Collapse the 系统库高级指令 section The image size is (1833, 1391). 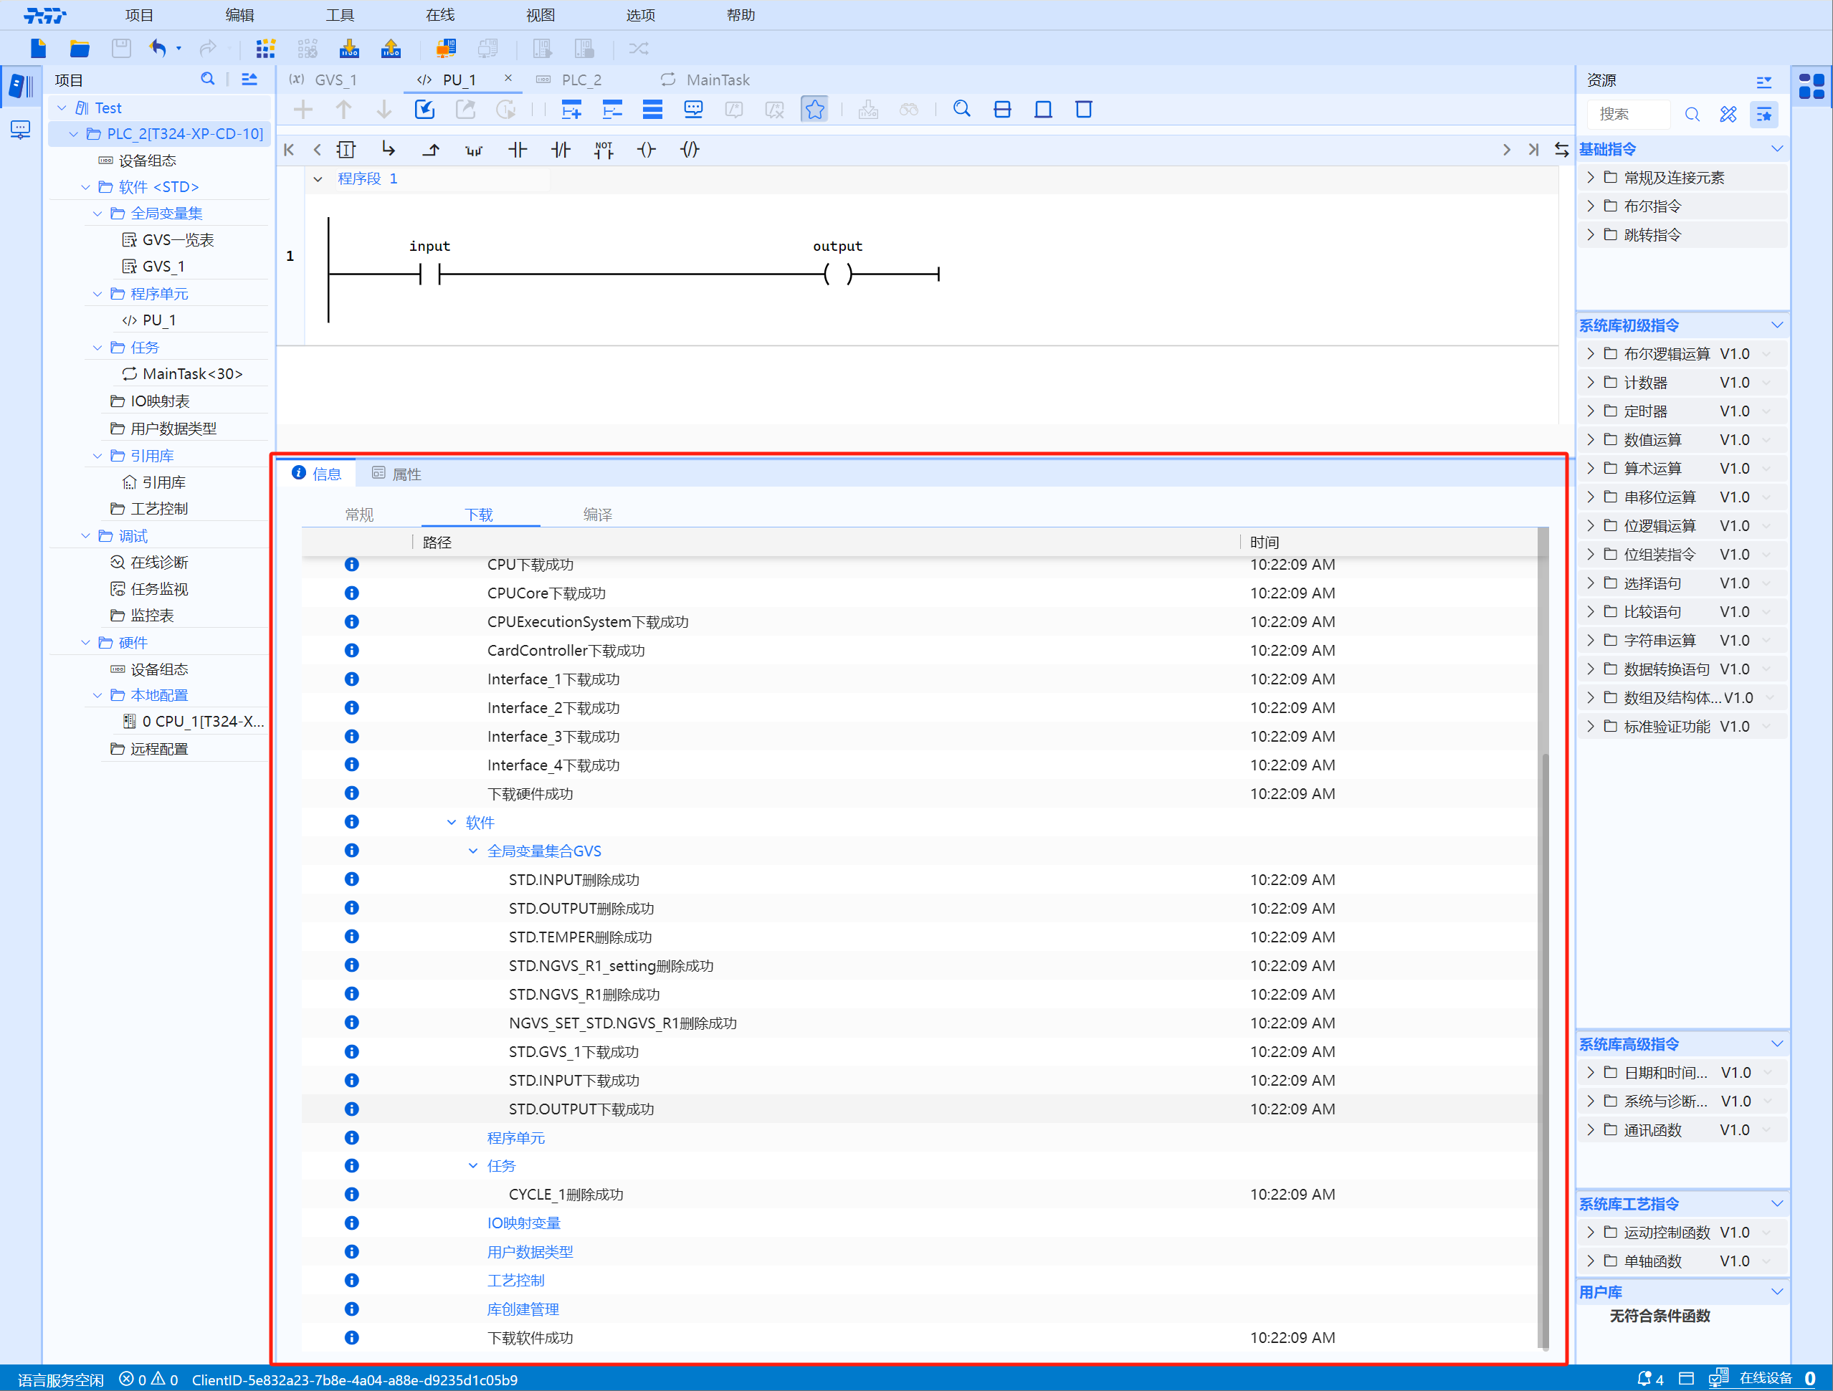pyautogui.click(x=1776, y=1044)
